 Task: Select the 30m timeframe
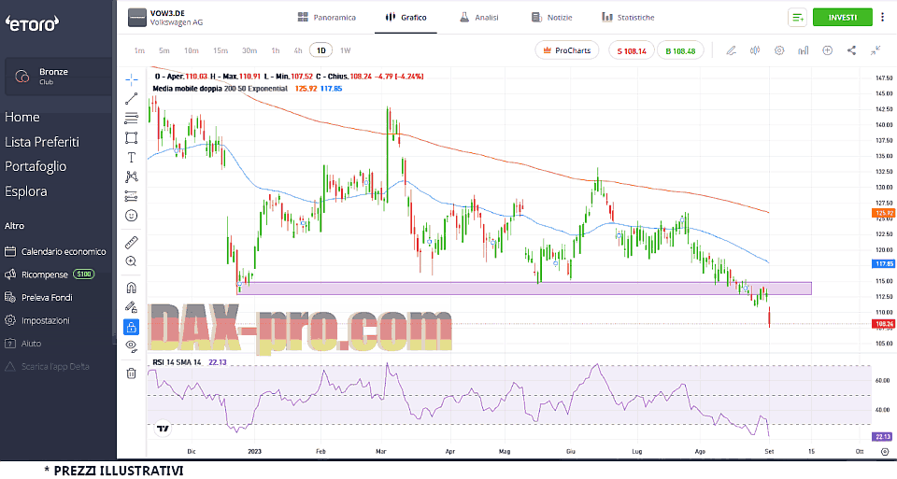[249, 50]
